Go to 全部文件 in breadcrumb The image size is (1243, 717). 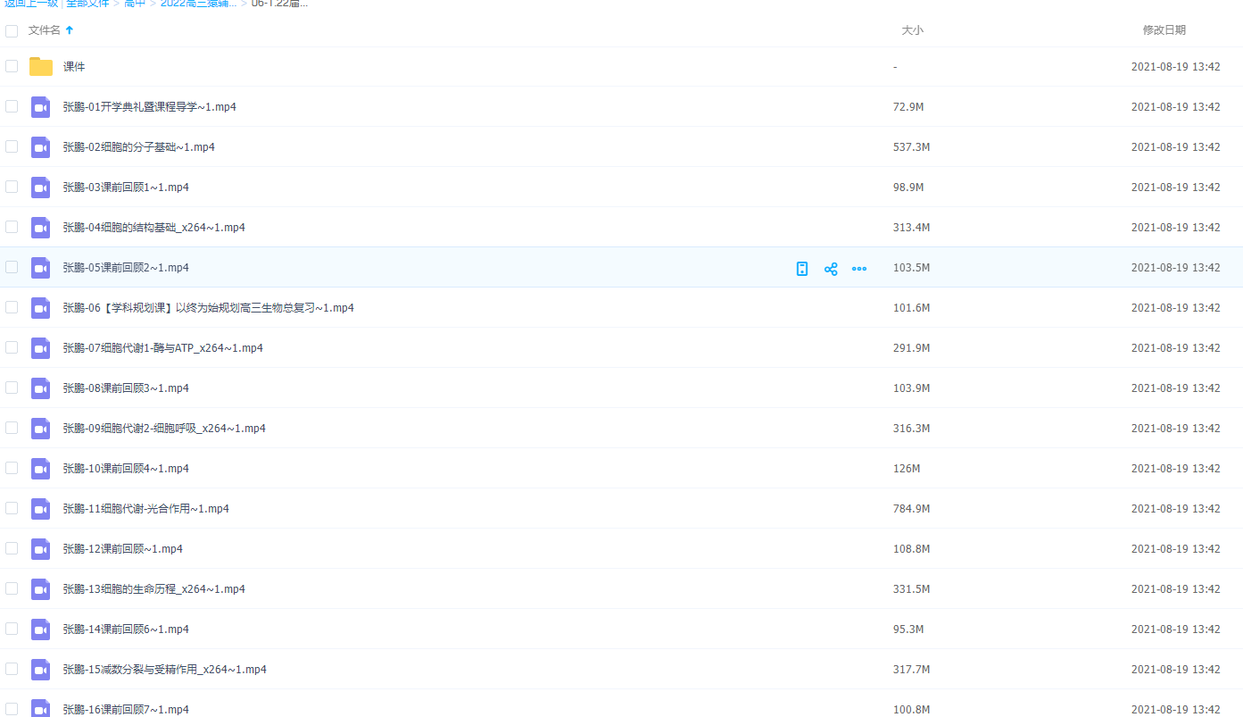[87, 4]
